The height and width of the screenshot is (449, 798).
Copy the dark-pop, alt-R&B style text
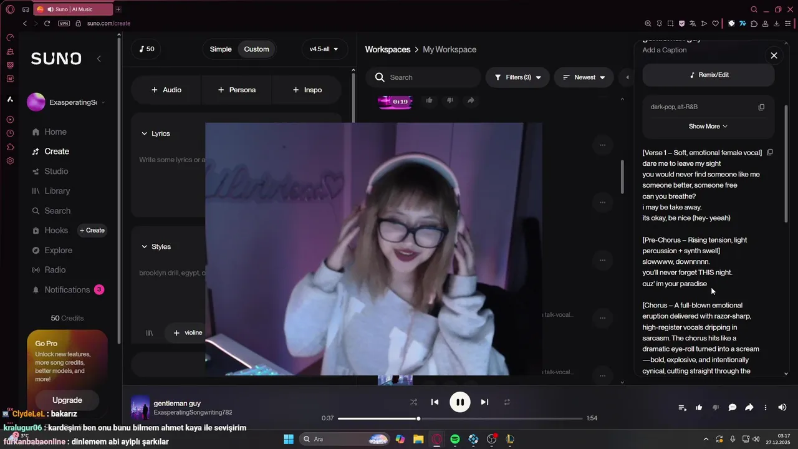coord(761,107)
